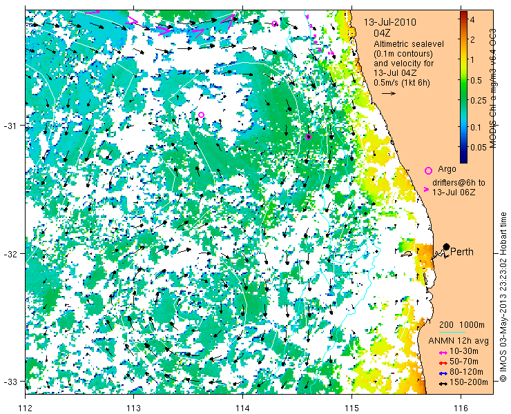Click the '04Z' time label
Image resolution: width=511 pixels, height=414 pixels.
click(382, 33)
